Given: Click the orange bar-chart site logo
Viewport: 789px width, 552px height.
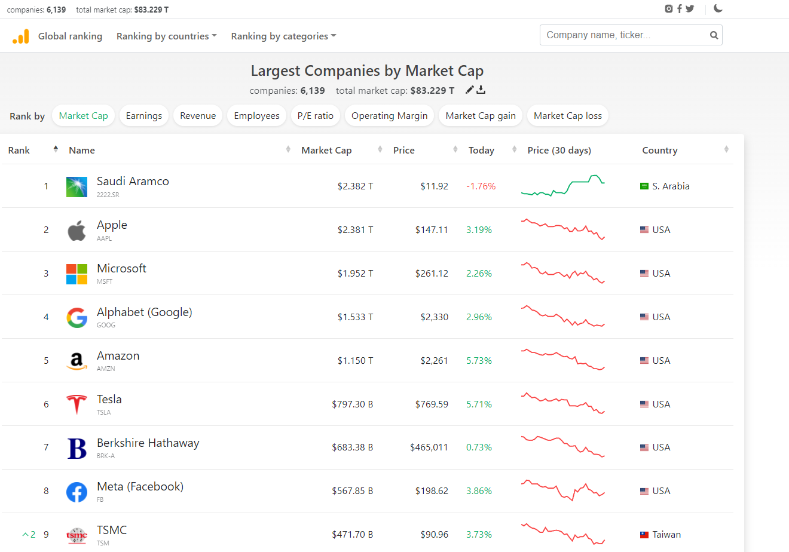Looking at the screenshot, I should pyautogui.click(x=20, y=36).
